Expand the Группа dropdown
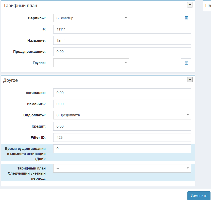 (x=91, y=63)
